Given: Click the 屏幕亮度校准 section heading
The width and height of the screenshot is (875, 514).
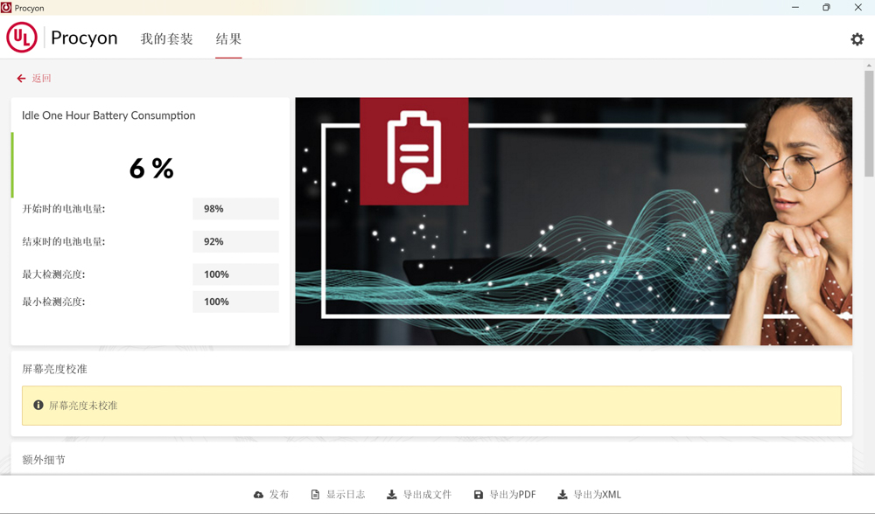Looking at the screenshot, I should [54, 369].
